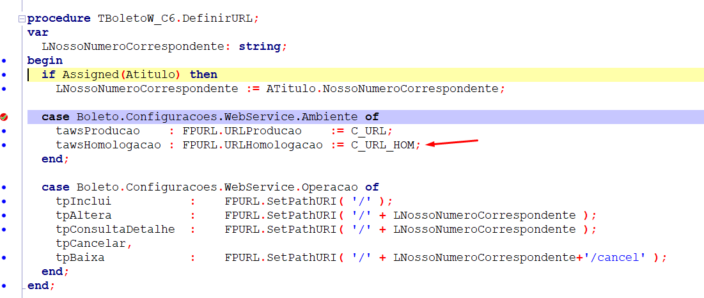Viewport: 704px width, 298px height.
Task: Click gutter dot beside the 'begin' line
Action: click(x=4, y=61)
